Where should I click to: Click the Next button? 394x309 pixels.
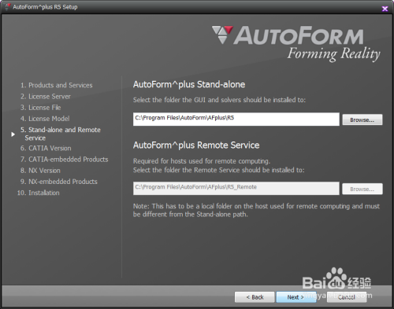[295, 297]
